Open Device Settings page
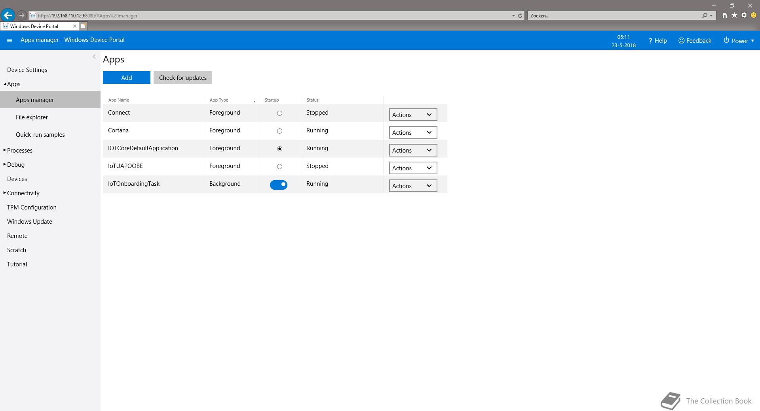Screen dimensions: 760x411 (27, 70)
